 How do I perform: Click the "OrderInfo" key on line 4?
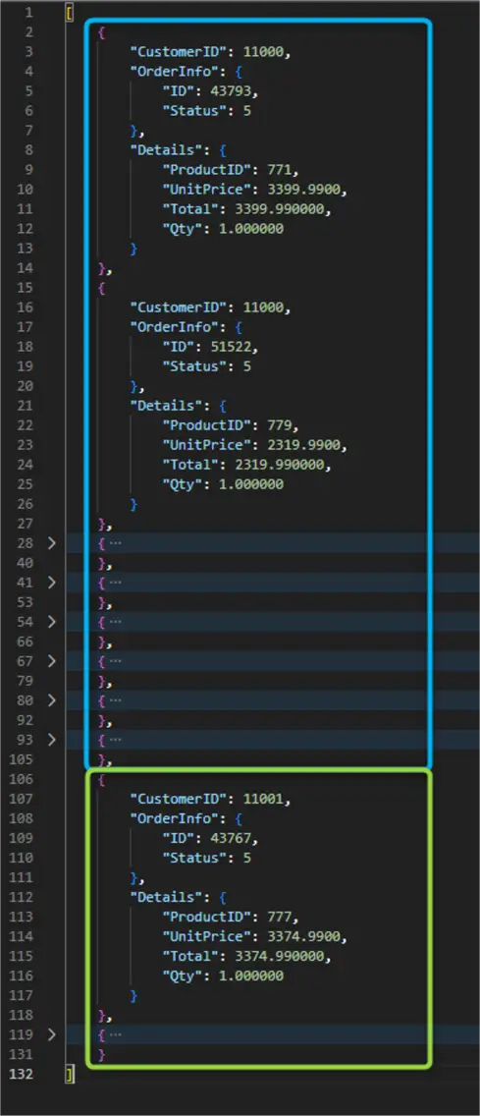[177, 72]
